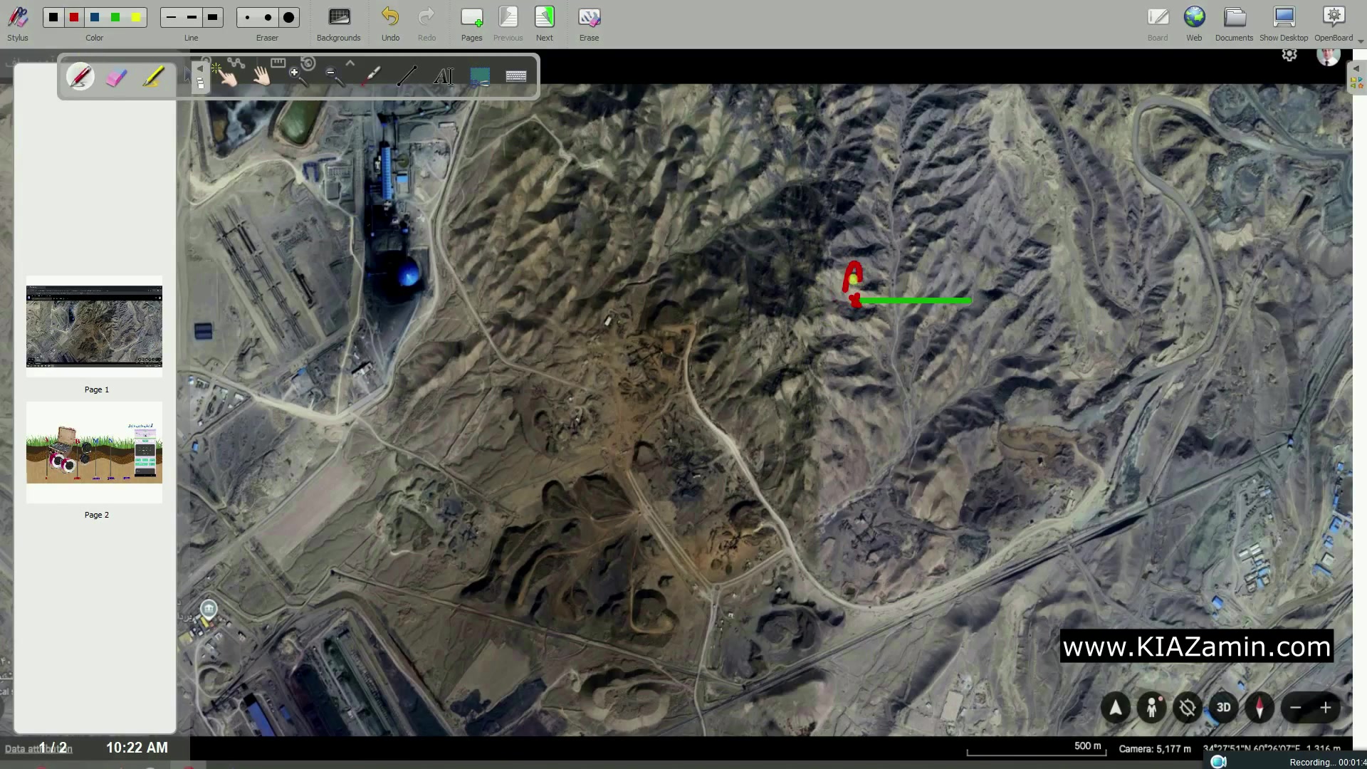This screenshot has height=769, width=1367.
Task: Choose the smallest eraser size
Action: pyautogui.click(x=247, y=17)
